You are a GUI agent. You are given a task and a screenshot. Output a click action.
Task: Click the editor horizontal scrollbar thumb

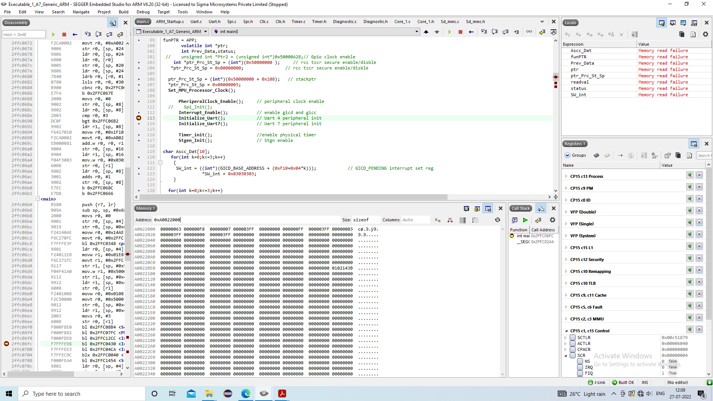(x=293, y=197)
